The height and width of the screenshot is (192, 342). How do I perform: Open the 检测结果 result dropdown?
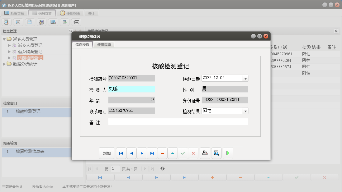pos(246,111)
